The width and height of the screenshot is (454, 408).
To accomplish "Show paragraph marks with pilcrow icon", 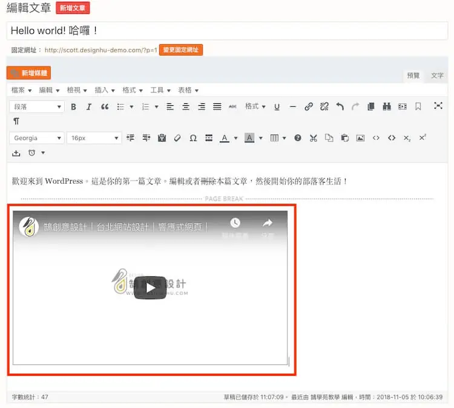I will pos(16,121).
